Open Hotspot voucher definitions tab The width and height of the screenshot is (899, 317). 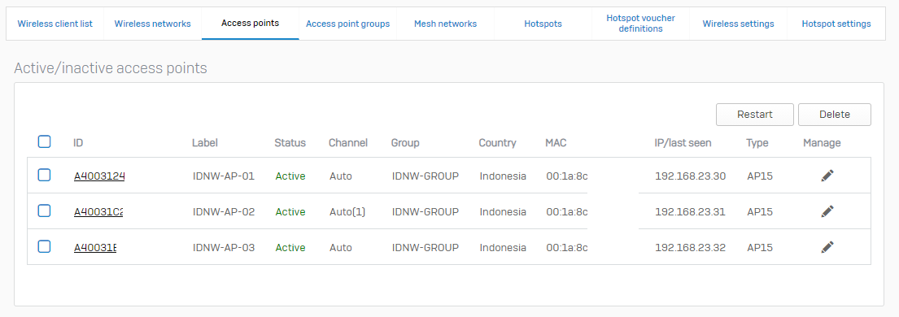(x=640, y=24)
